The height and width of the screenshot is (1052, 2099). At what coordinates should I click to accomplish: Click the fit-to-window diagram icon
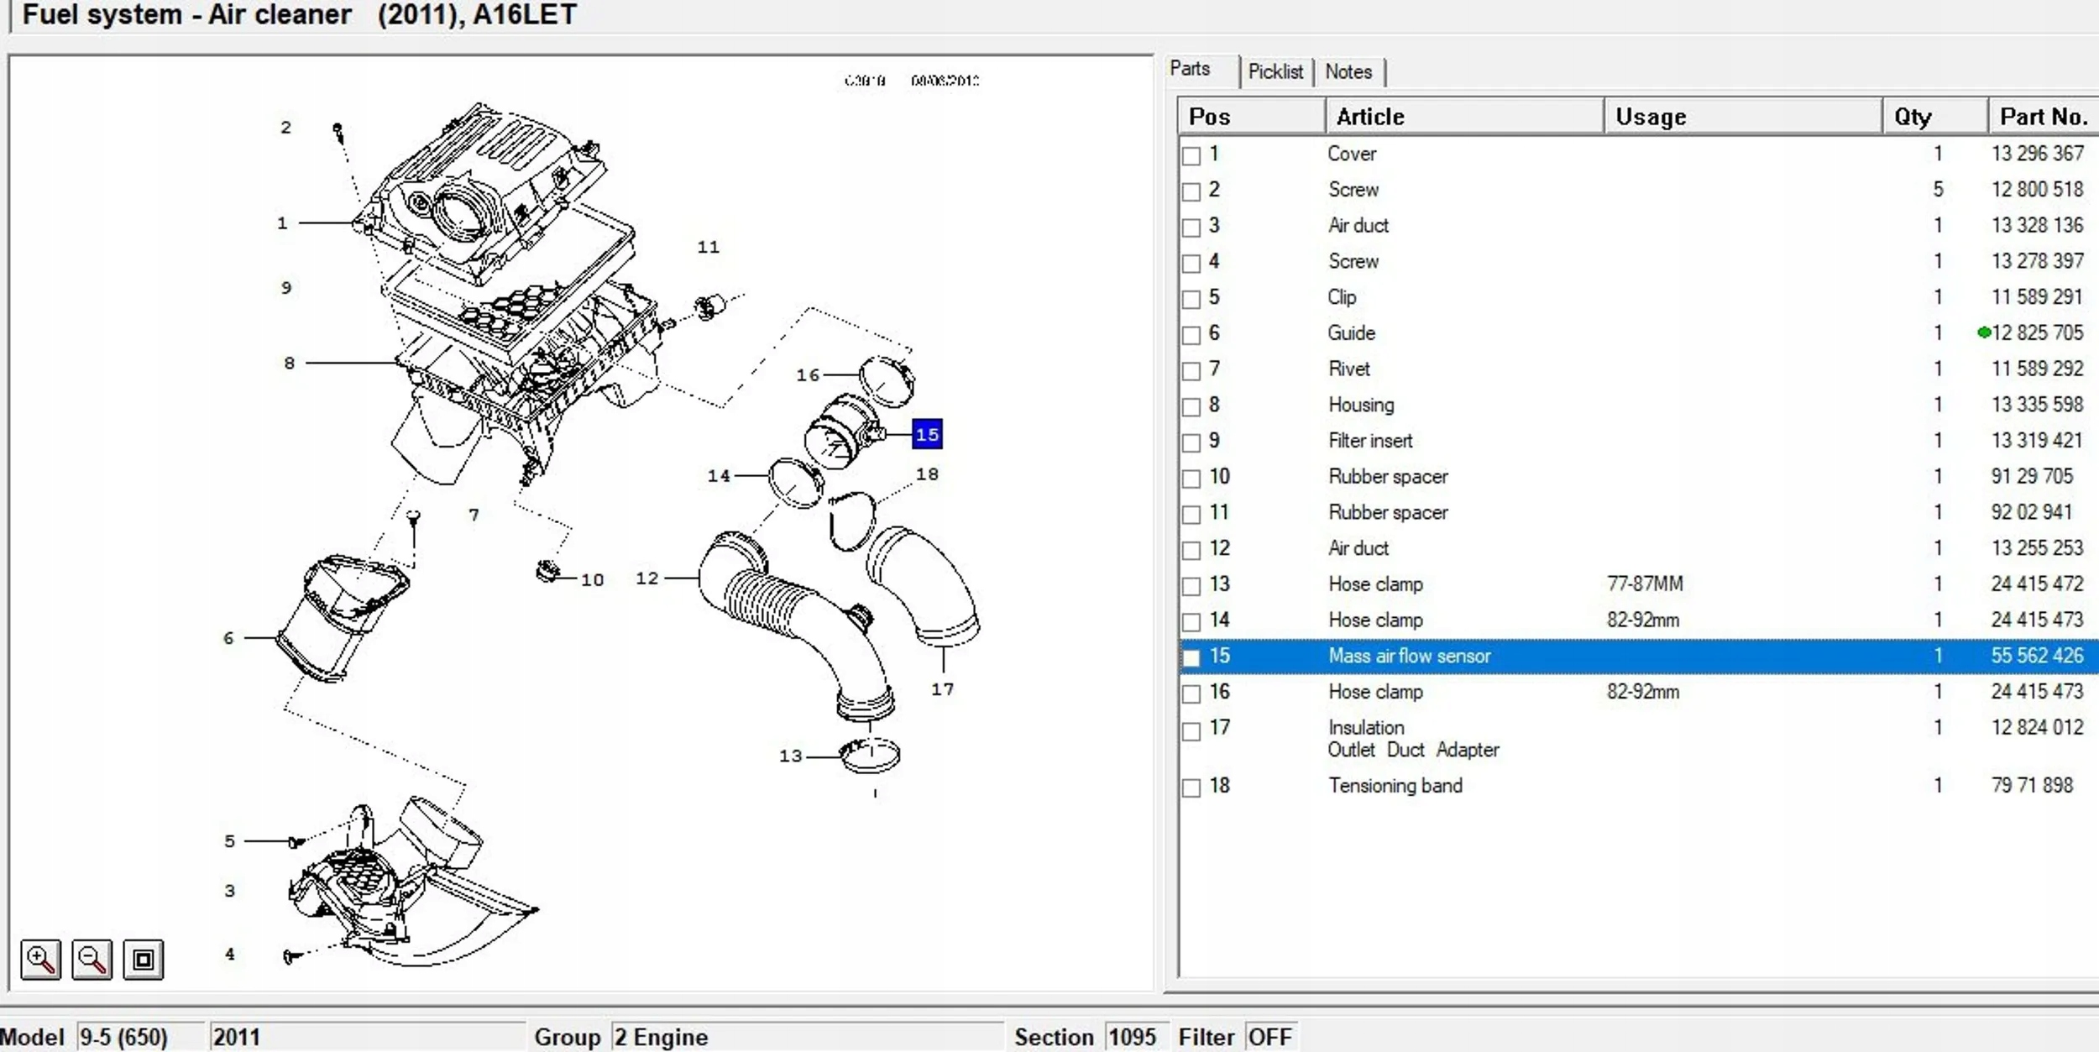coord(144,959)
